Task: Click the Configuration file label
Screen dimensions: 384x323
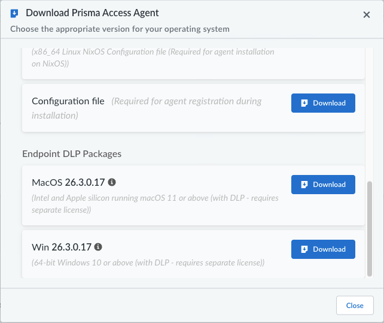Action: click(x=68, y=101)
